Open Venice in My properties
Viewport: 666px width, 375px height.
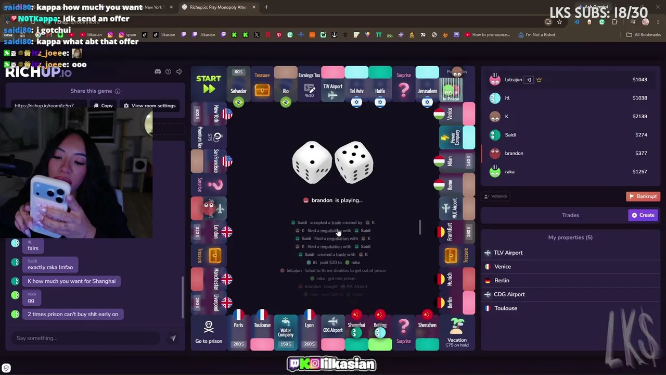570,267
